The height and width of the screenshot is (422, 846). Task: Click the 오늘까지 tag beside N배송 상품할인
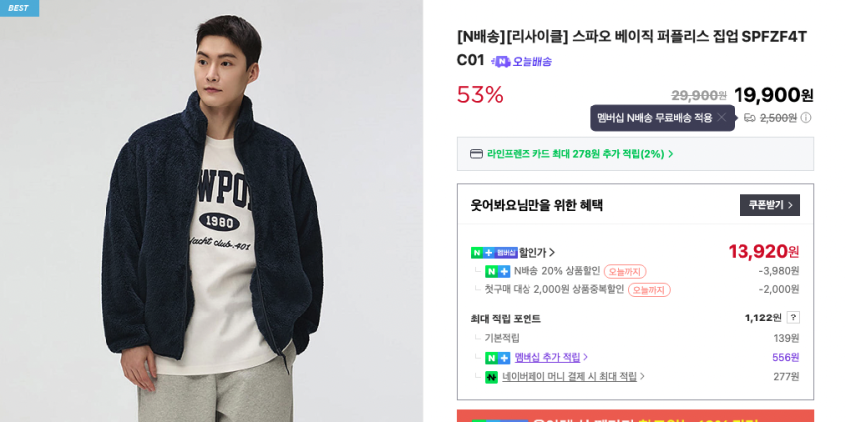(x=625, y=271)
